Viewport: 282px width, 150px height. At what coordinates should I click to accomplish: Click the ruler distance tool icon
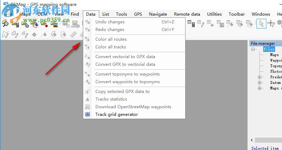coord(73,34)
